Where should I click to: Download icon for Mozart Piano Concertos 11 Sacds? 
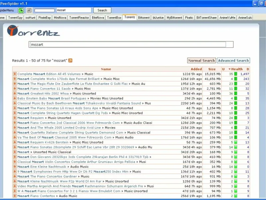click(15, 88)
